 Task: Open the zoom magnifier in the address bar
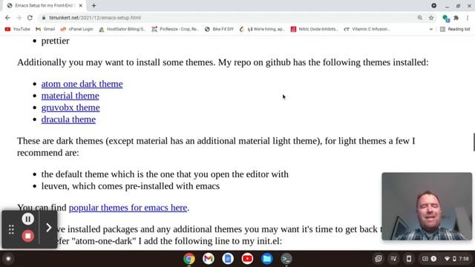pyautogui.click(x=420, y=18)
